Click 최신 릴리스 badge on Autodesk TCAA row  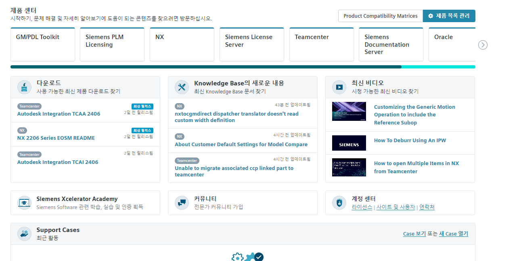(142, 106)
